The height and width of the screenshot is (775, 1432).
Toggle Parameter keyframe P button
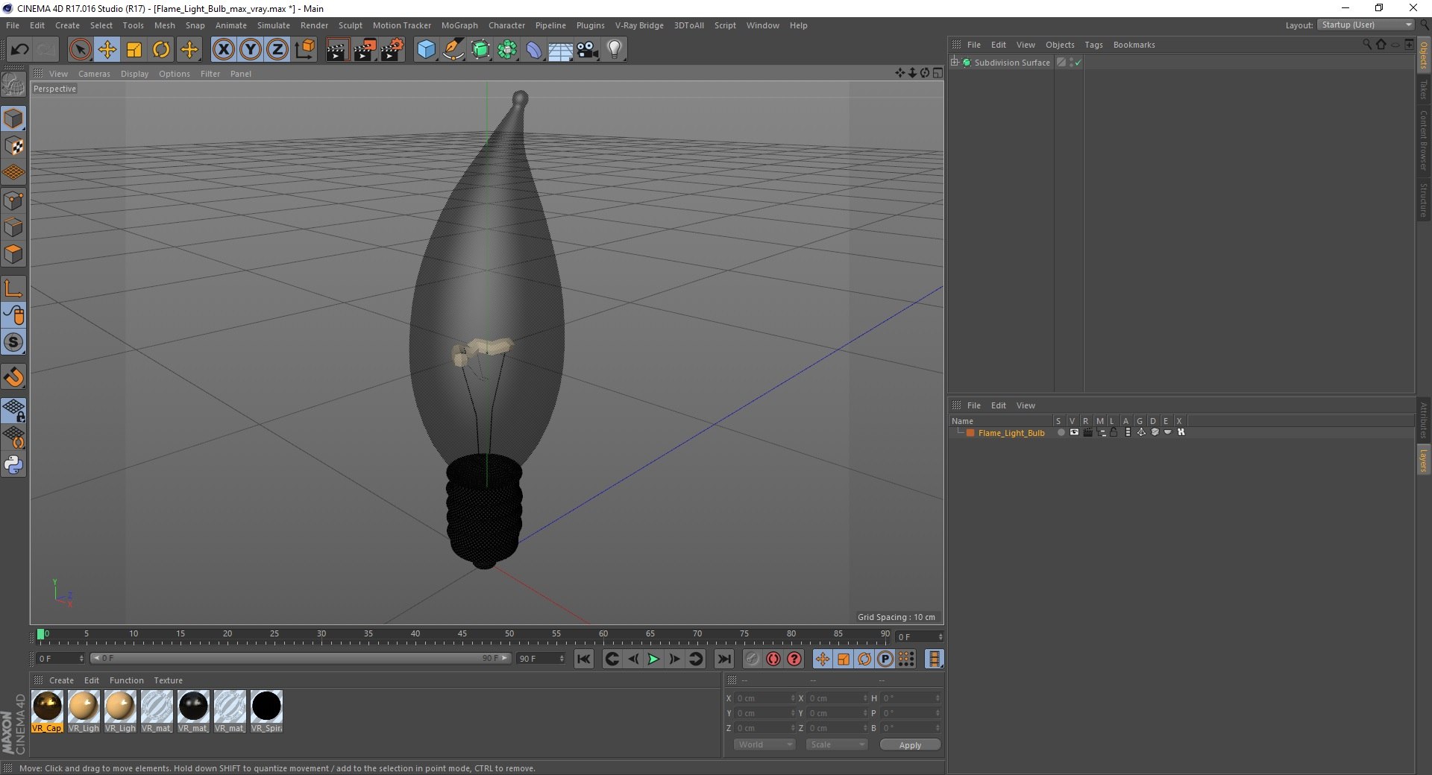[x=885, y=659]
